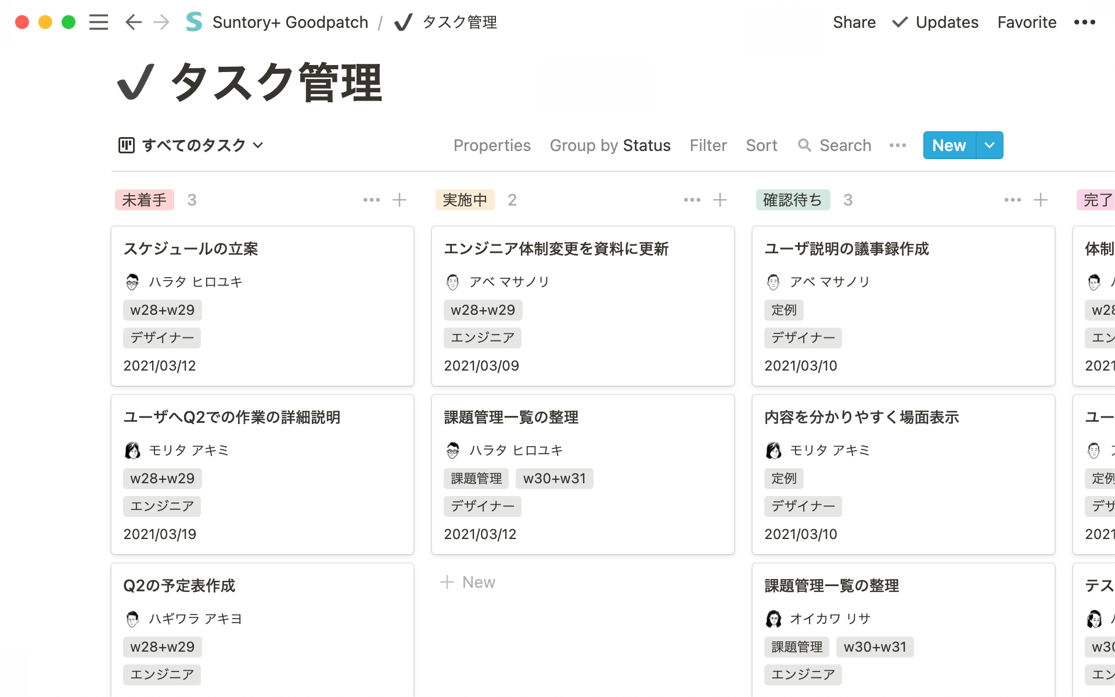Click the Suntory+ workspace S icon
Screen dimensions: 1115x697
194,22
